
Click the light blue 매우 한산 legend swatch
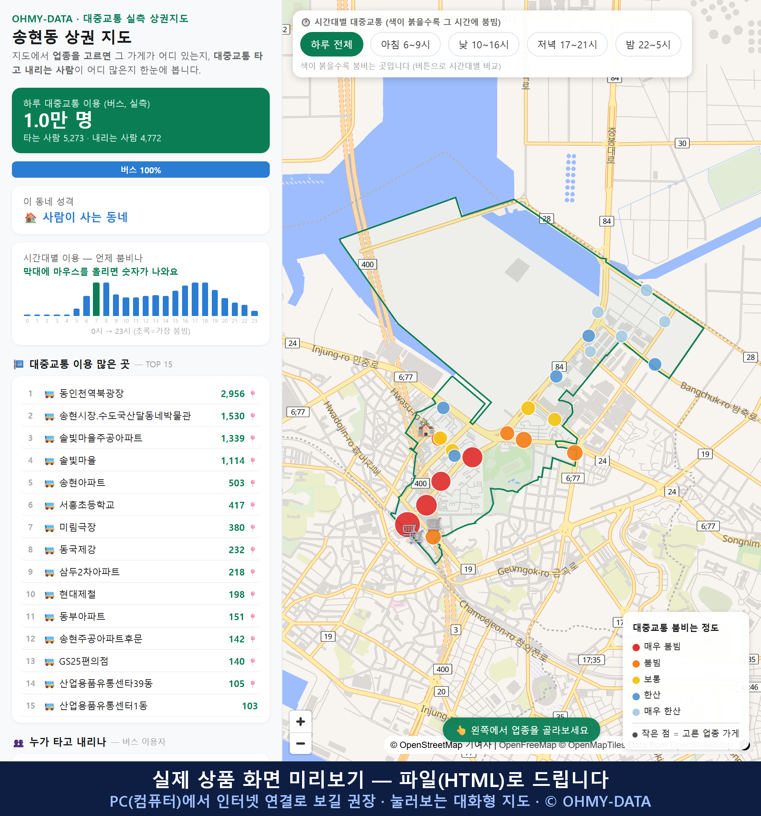pos(636,712)
